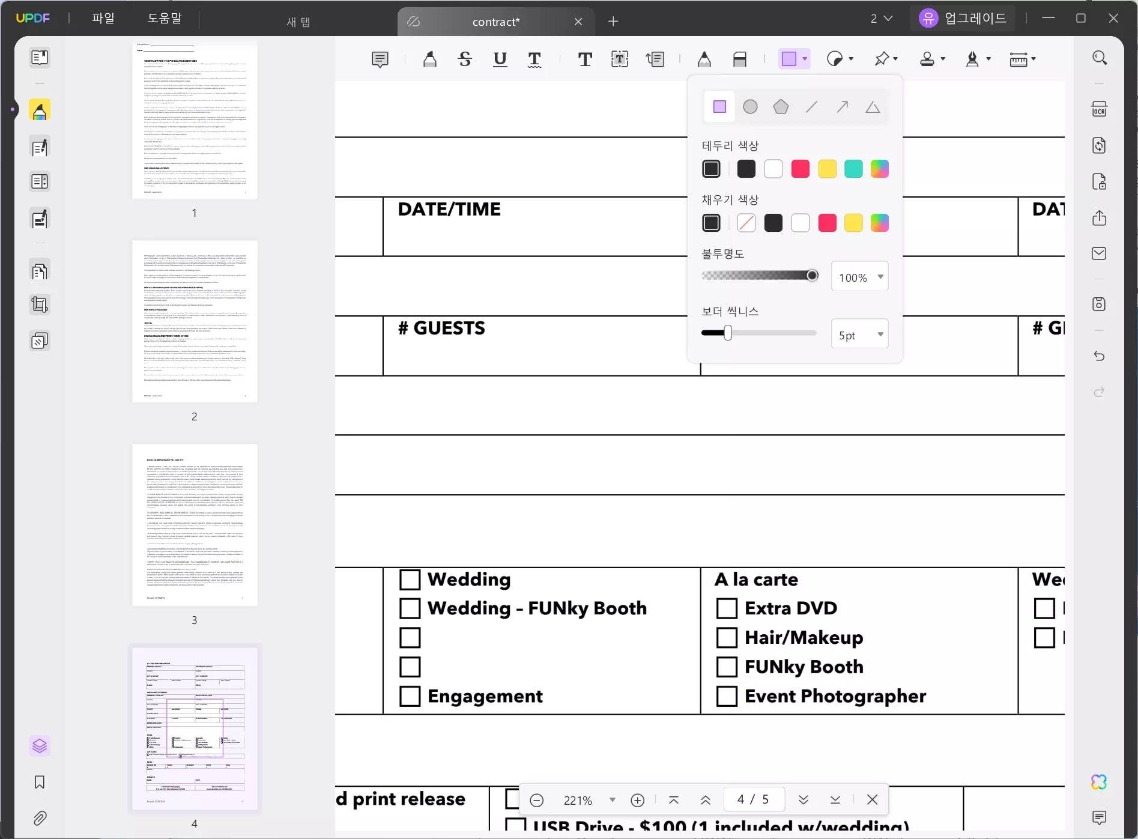Expand the stamp tool dropdown

[x=943, y=59]
